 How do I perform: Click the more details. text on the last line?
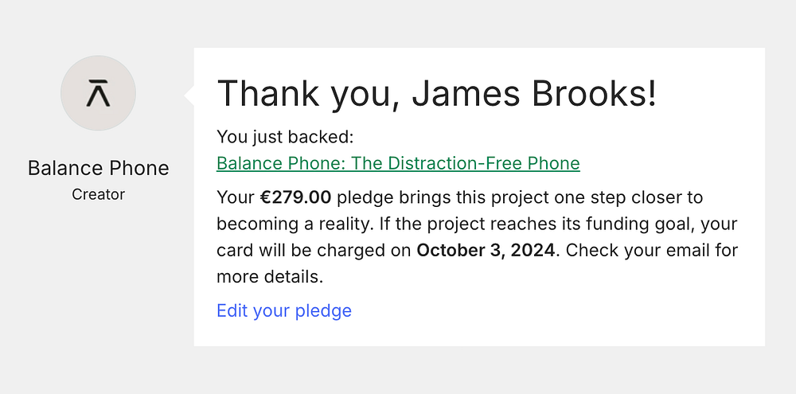coord(270,277)
